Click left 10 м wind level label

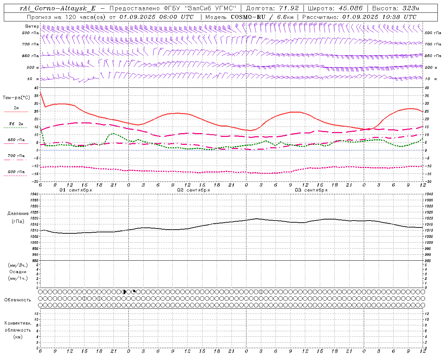33,79
